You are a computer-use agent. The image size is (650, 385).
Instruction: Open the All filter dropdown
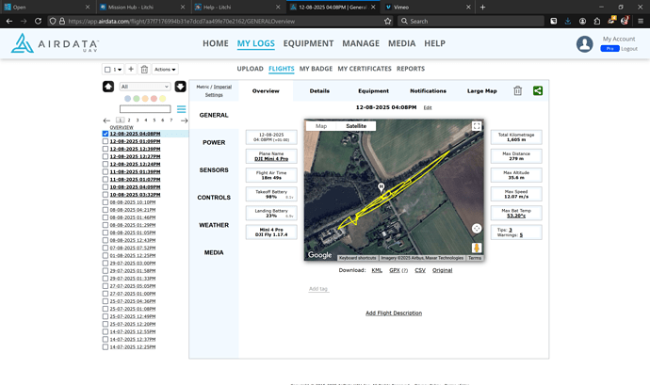pos(145,87)
